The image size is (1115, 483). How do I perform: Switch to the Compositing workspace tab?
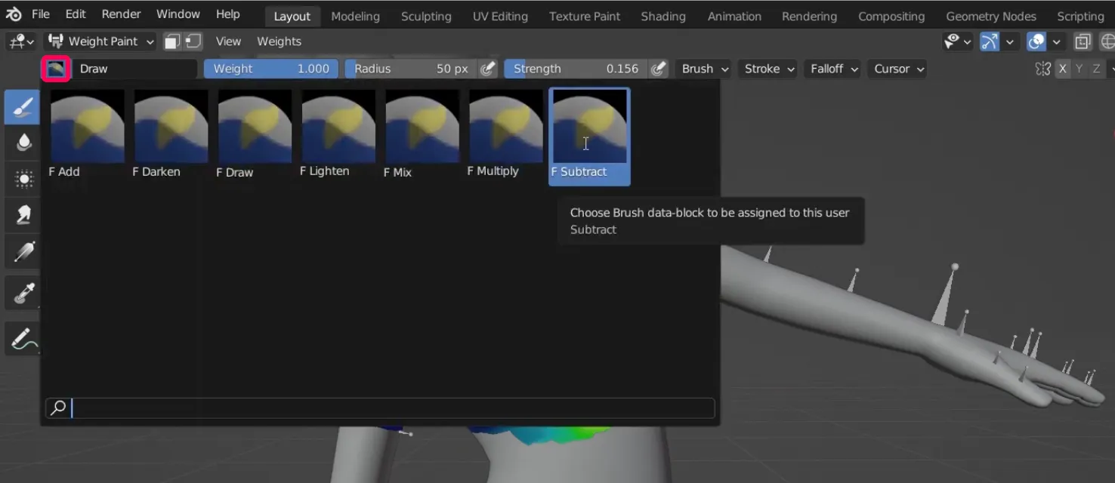coord(891,17)
